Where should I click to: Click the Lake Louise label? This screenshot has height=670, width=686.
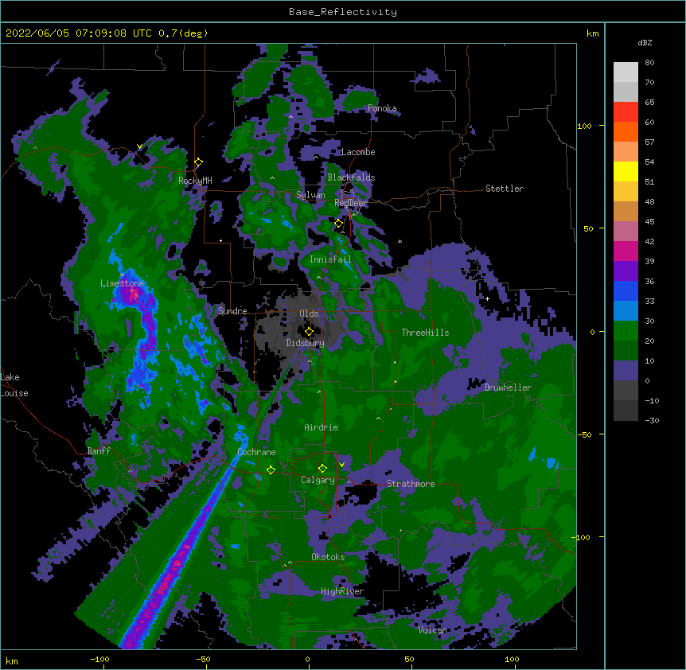tap(14, 385)
